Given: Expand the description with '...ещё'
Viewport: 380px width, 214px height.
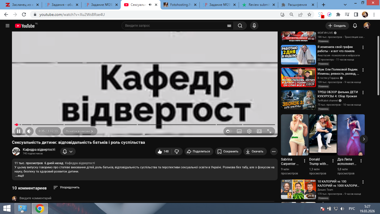Looking at the screenshot, I should pos(19,176).
